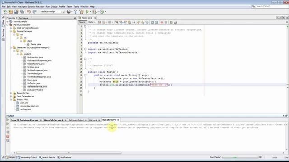Open the File menu
Viewport: 289px width, 162px height.
4,7
